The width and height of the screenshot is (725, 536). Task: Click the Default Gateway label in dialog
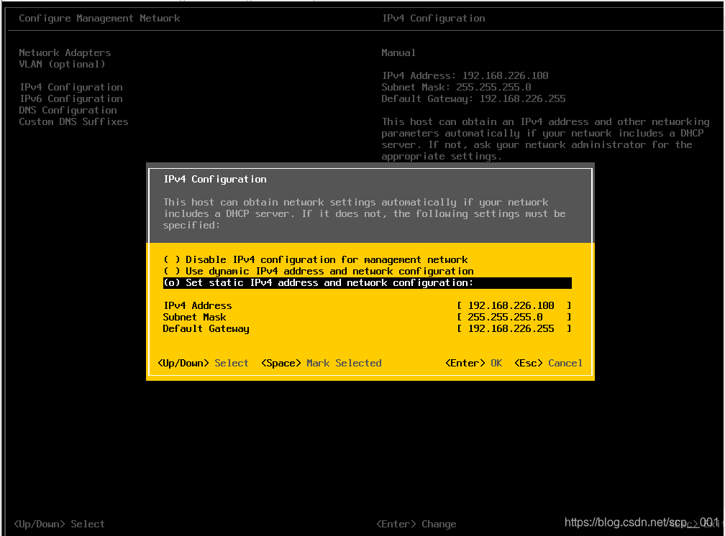(x=206, y=328)
